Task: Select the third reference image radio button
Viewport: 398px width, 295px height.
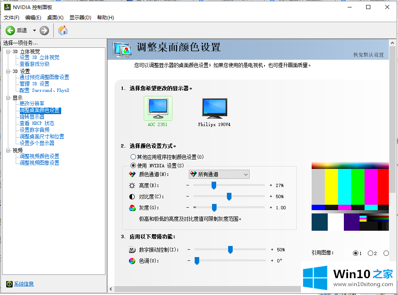Action: (x=386, y=253)
